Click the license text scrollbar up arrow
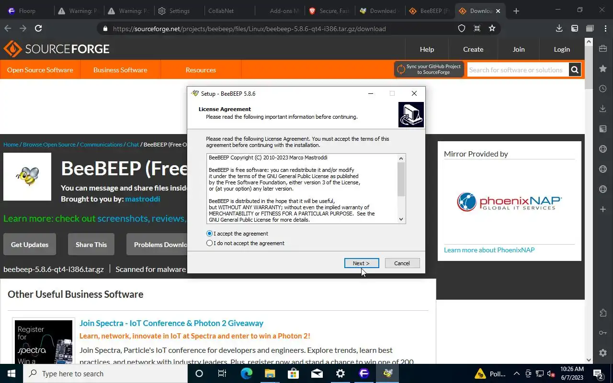This screenshot has height=383, width=613. click(401, 158)
